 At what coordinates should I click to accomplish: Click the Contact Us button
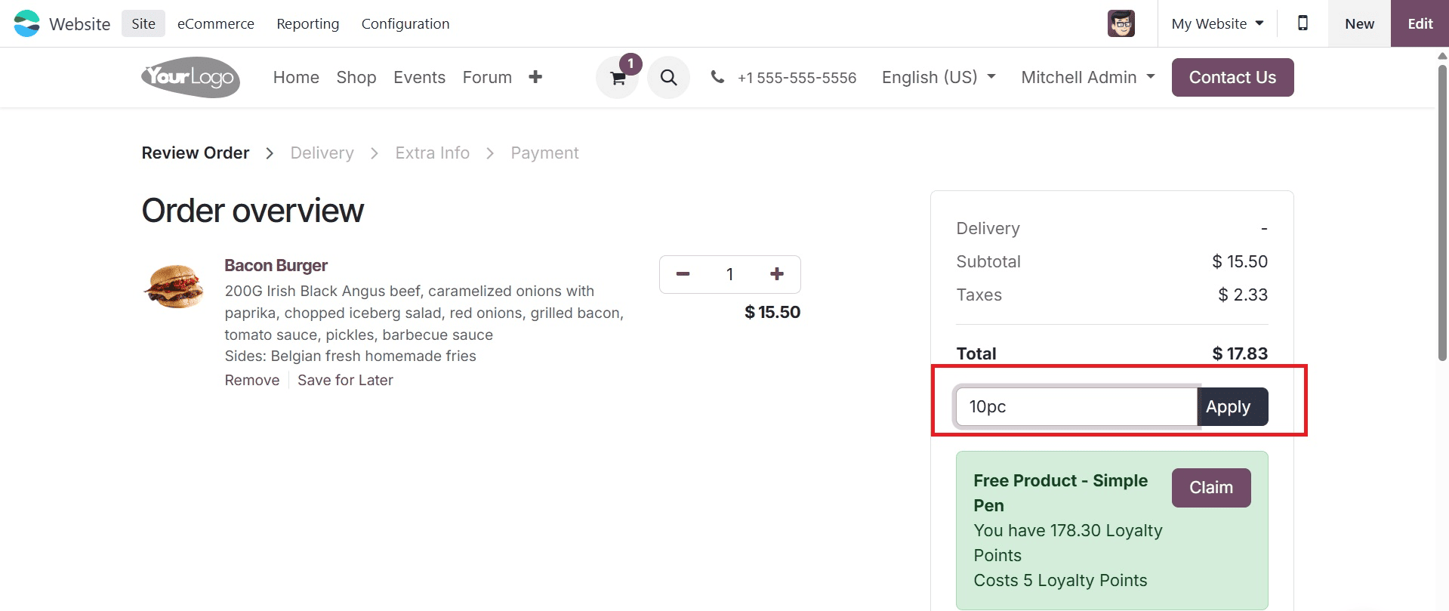pyautogui.click(x=1232, y=77)
